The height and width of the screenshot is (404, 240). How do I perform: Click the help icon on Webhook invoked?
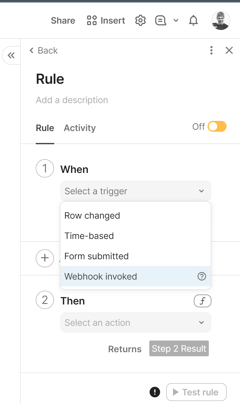click(x=202, y=276)
